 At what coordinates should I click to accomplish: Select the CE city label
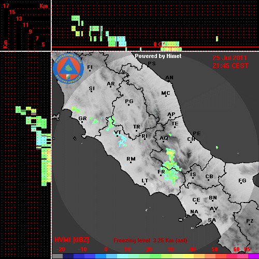click(196, 200)
